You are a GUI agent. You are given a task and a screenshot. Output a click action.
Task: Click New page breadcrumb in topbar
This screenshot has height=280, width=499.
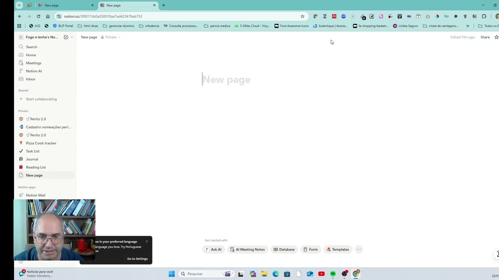(x=89, y=37)
